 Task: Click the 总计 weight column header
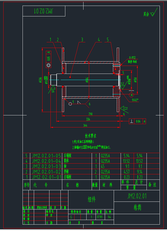[x=139, y=182]
